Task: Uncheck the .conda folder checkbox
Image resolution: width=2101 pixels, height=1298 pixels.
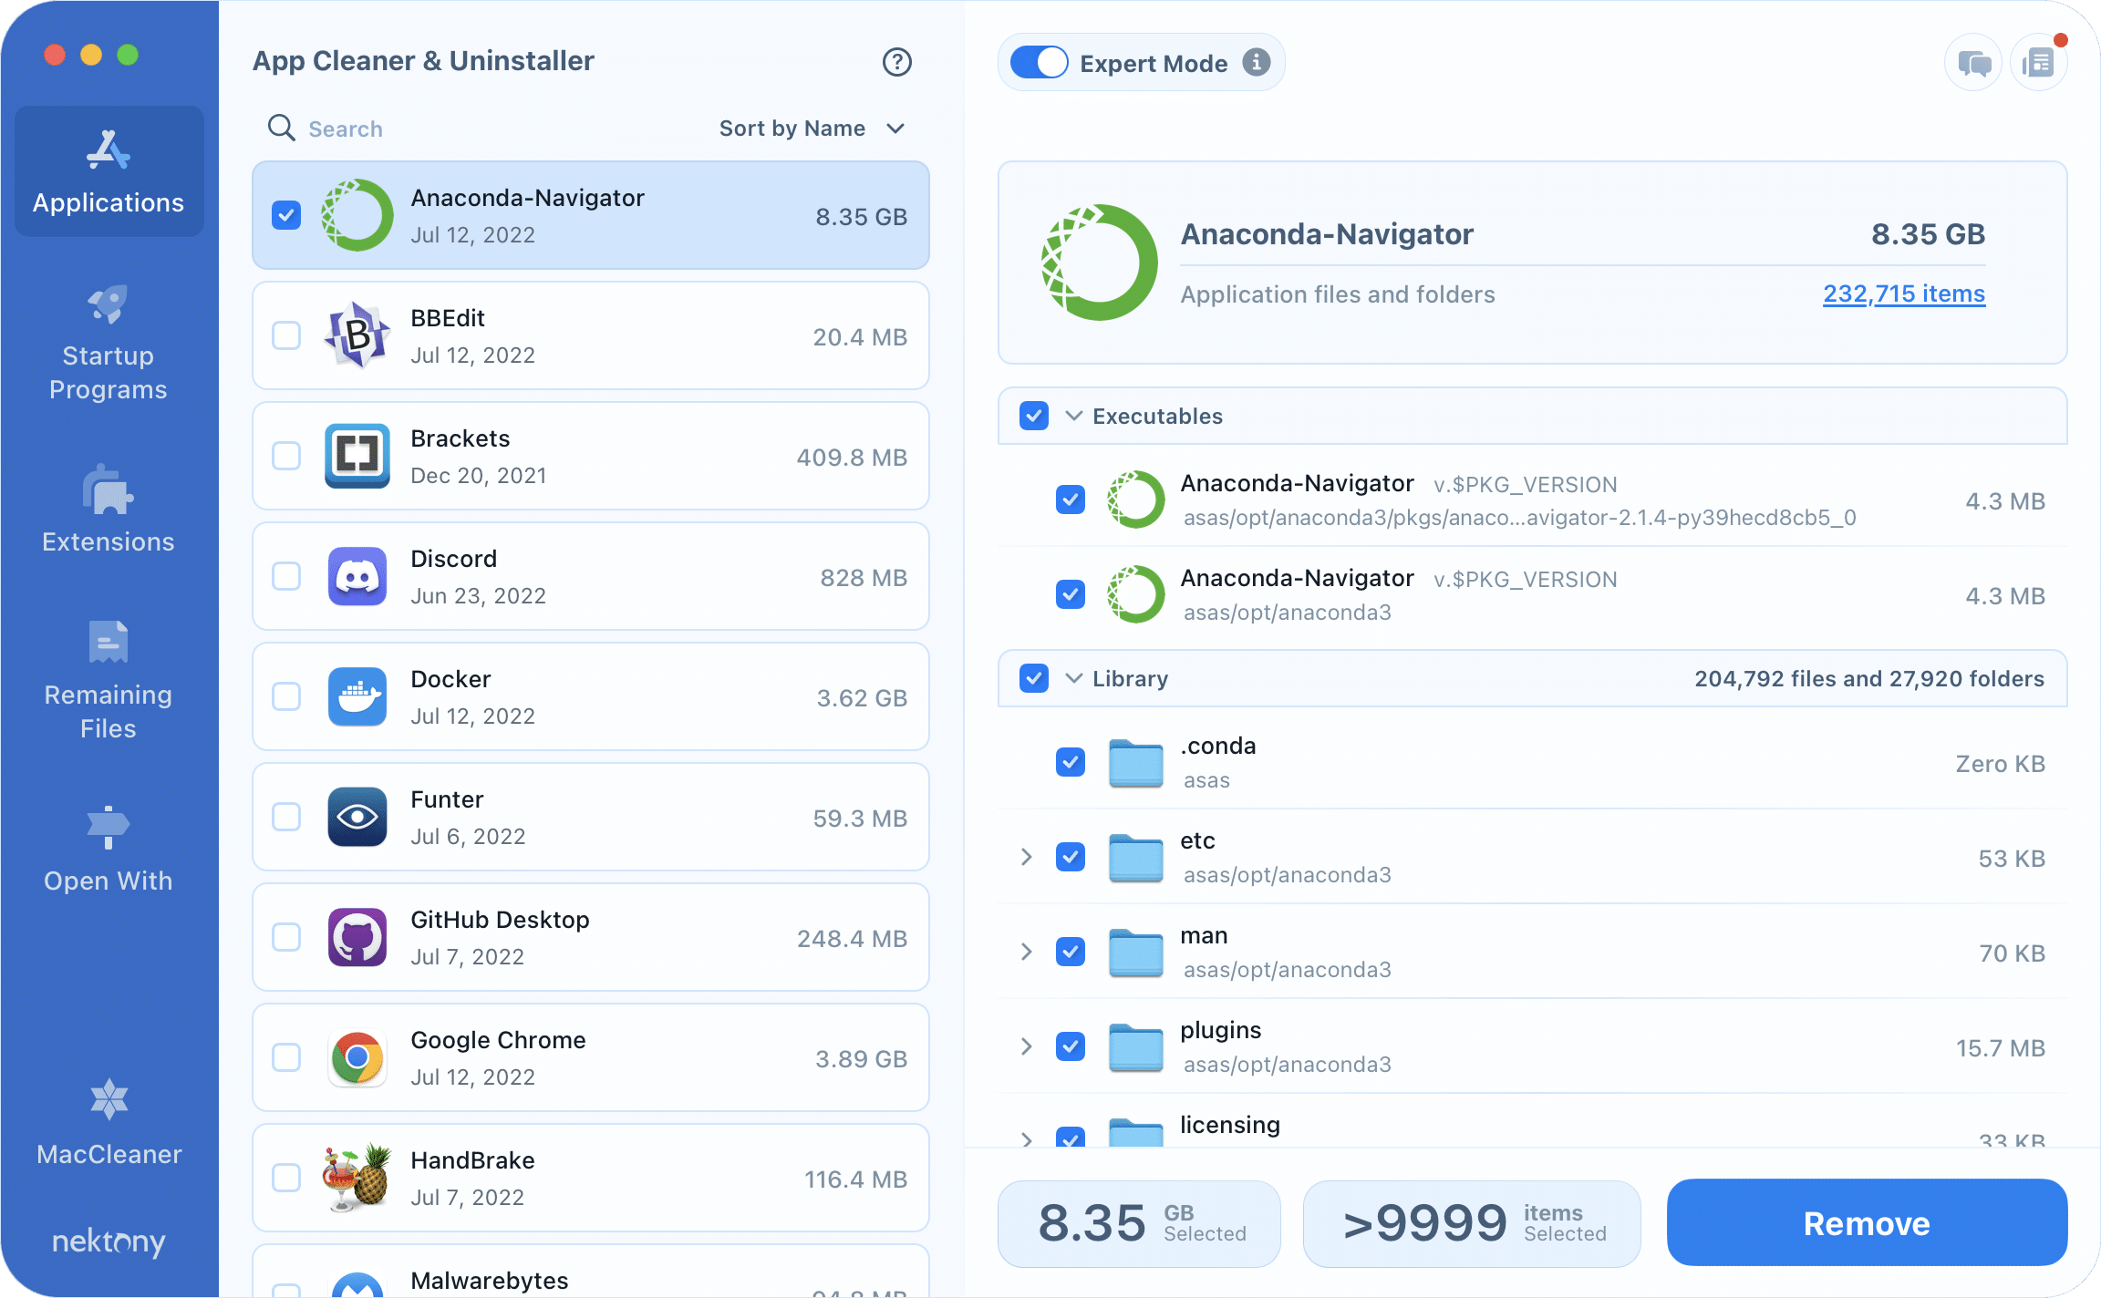Action: click(1070, 762)
